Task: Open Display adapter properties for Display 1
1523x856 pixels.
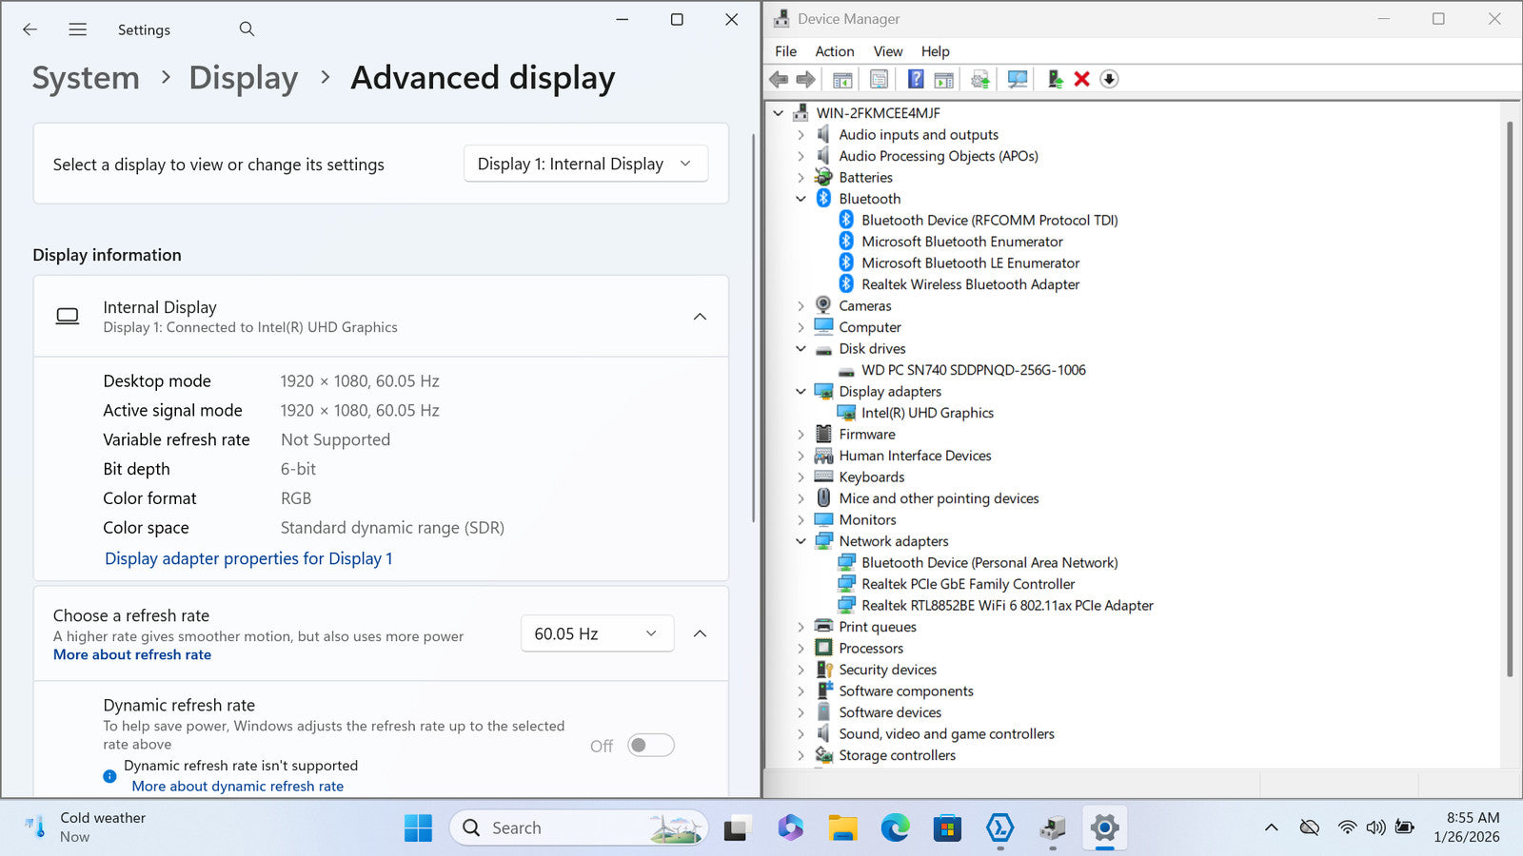Action: point(248,558)
